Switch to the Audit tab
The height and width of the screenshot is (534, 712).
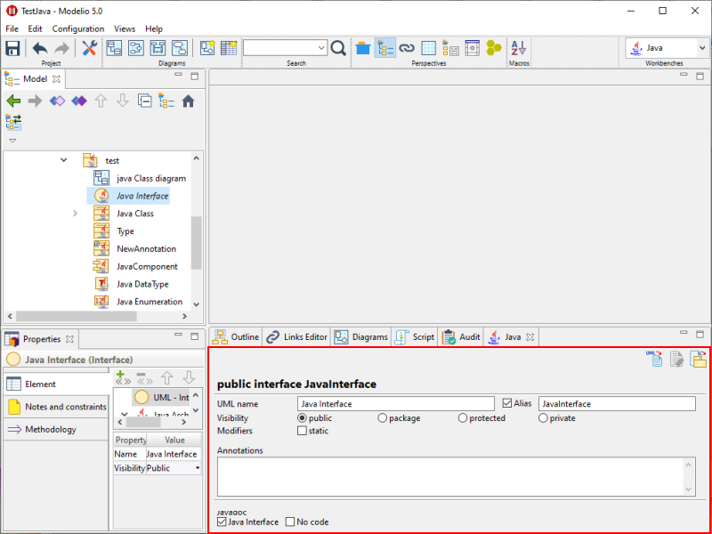tap(460, 337)
